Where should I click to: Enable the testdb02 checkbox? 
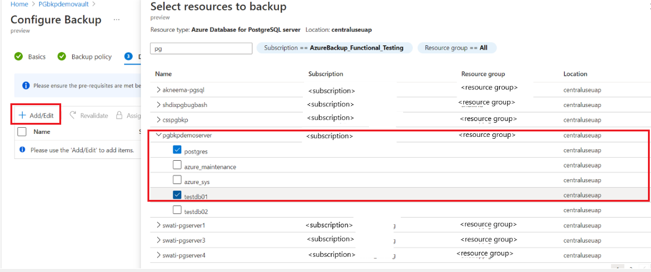(x=177, y=210)
